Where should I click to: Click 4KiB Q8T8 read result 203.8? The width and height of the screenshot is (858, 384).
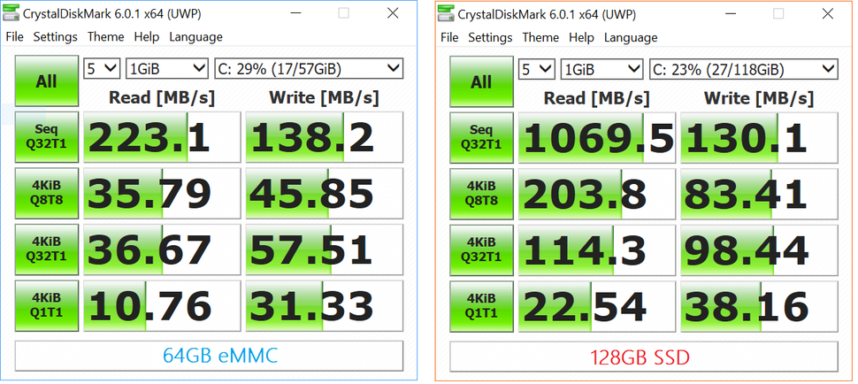coord(597,194)
